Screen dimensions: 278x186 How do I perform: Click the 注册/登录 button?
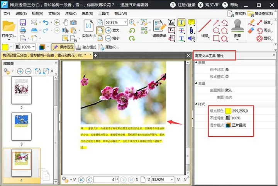[183, 5]
